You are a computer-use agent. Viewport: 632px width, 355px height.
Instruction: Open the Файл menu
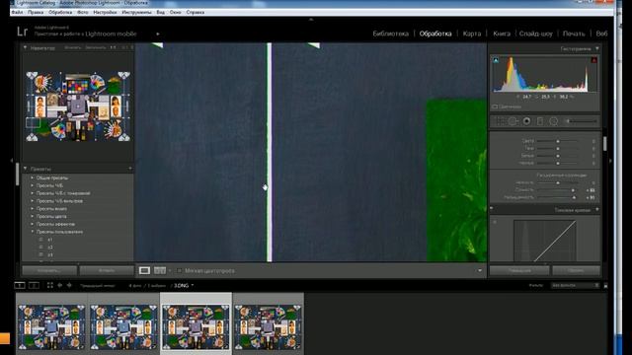pos(17,12)
